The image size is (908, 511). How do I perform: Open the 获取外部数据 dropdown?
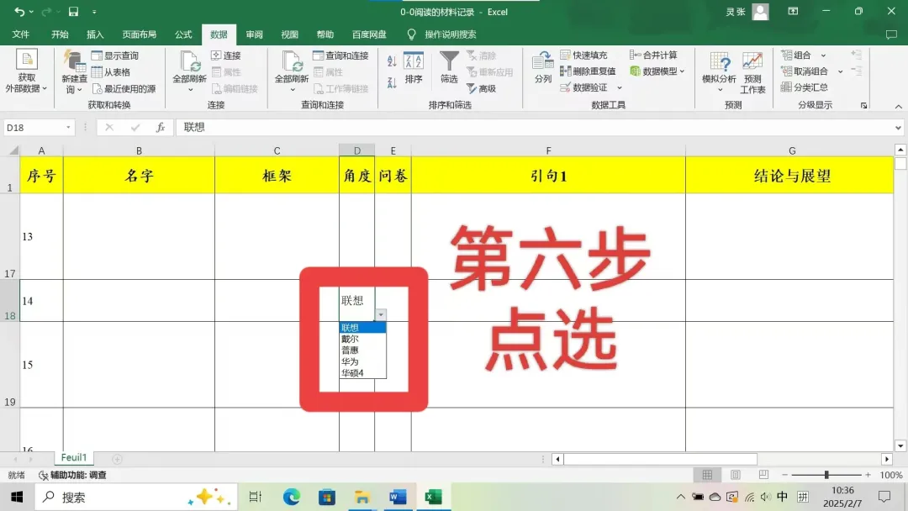[26, 71]
